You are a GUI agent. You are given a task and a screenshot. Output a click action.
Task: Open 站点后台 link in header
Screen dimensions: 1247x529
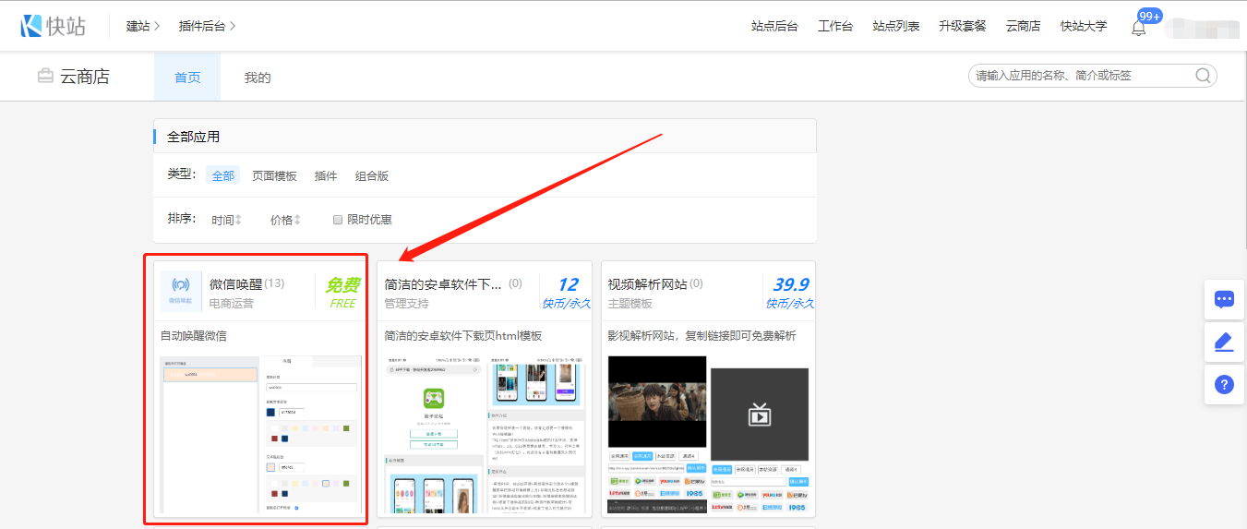pos(774,26)
